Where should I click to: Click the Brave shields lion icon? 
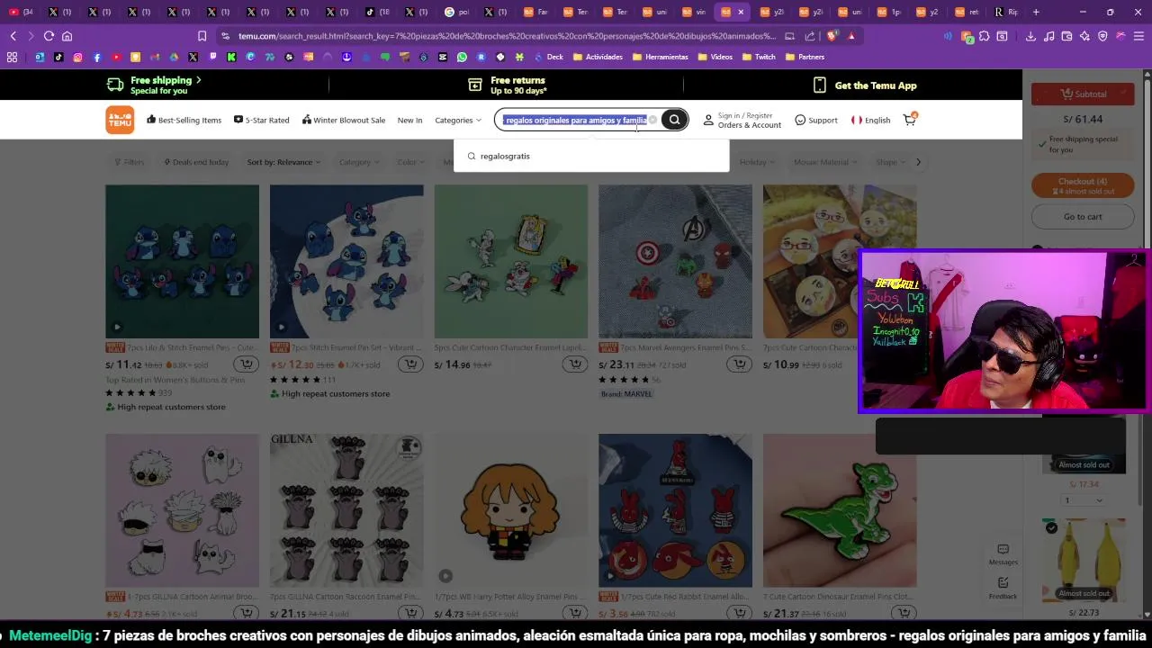tap(832, 36)
